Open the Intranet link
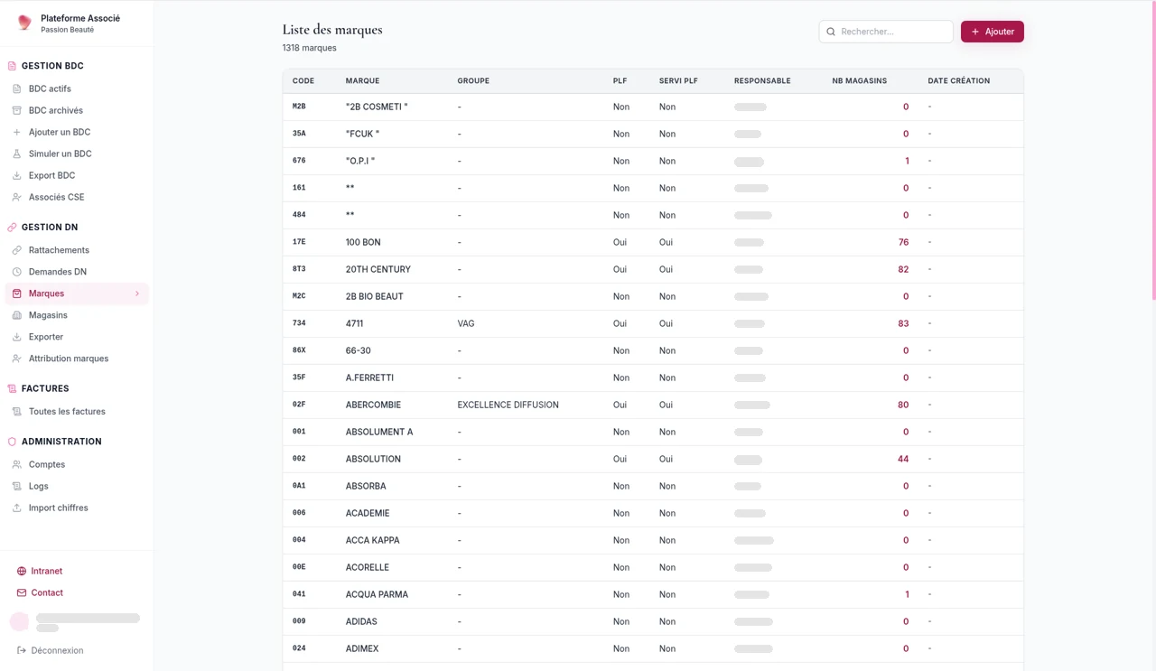Viewport: 1156px width, 671px height. pyautogui.click(x=40, y=571)
